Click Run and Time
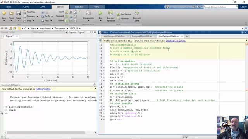Image resolution: width=248 pixels, height=139 pixels. point(137,16)
